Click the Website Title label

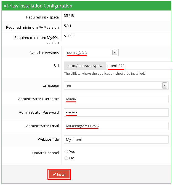click(x=48, y=139)
